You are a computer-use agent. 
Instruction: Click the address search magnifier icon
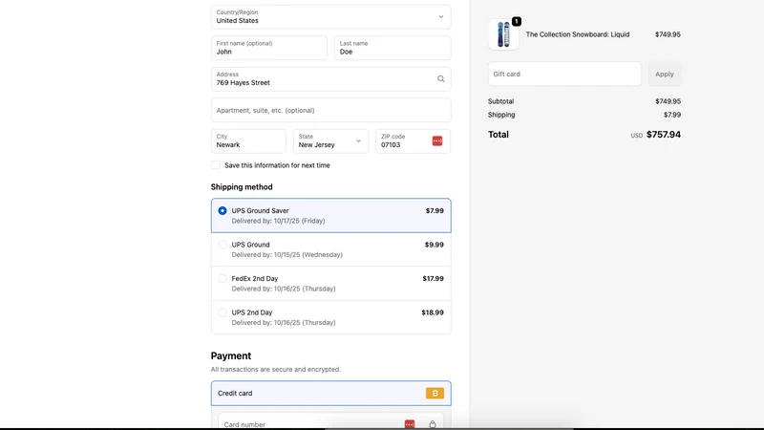coord(440,79)
